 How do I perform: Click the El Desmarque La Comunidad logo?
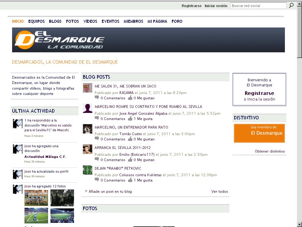[60, 40]
